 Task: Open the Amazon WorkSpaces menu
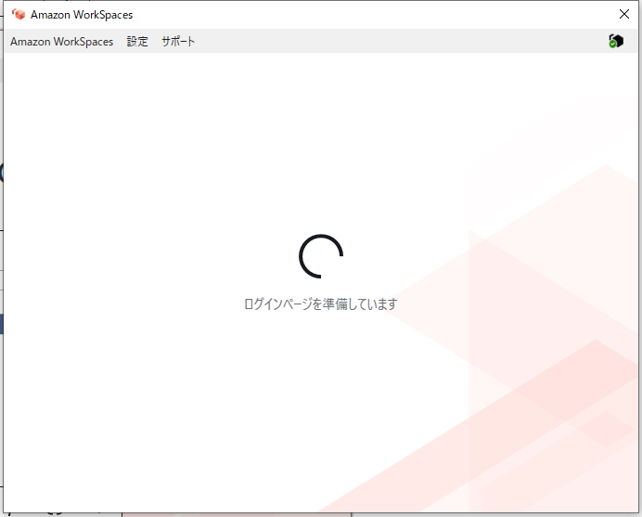[x=61, y=42]
